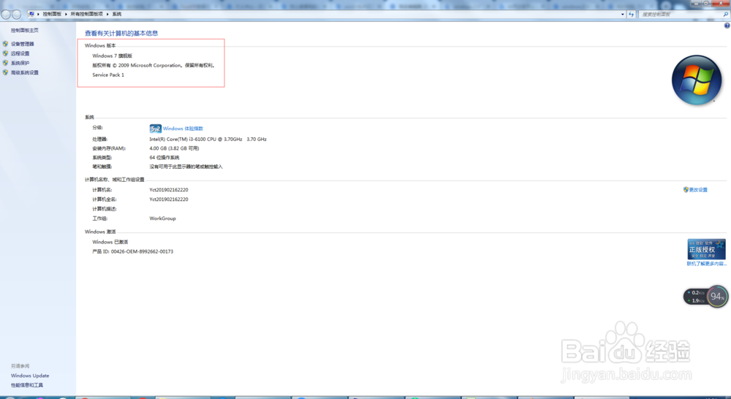Open 高级系统设置 from the sidebar
The width and height of the screenshot is (731, 399).
pyautogui.click(x=25, y=73)
